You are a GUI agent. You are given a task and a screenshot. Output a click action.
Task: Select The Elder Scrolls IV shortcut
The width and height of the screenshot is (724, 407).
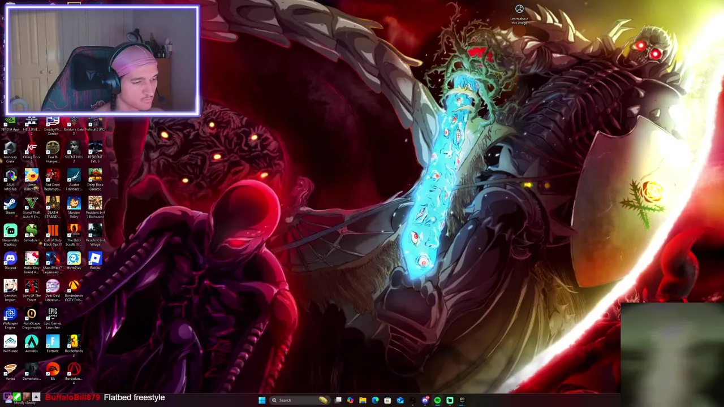pos(74,235)
